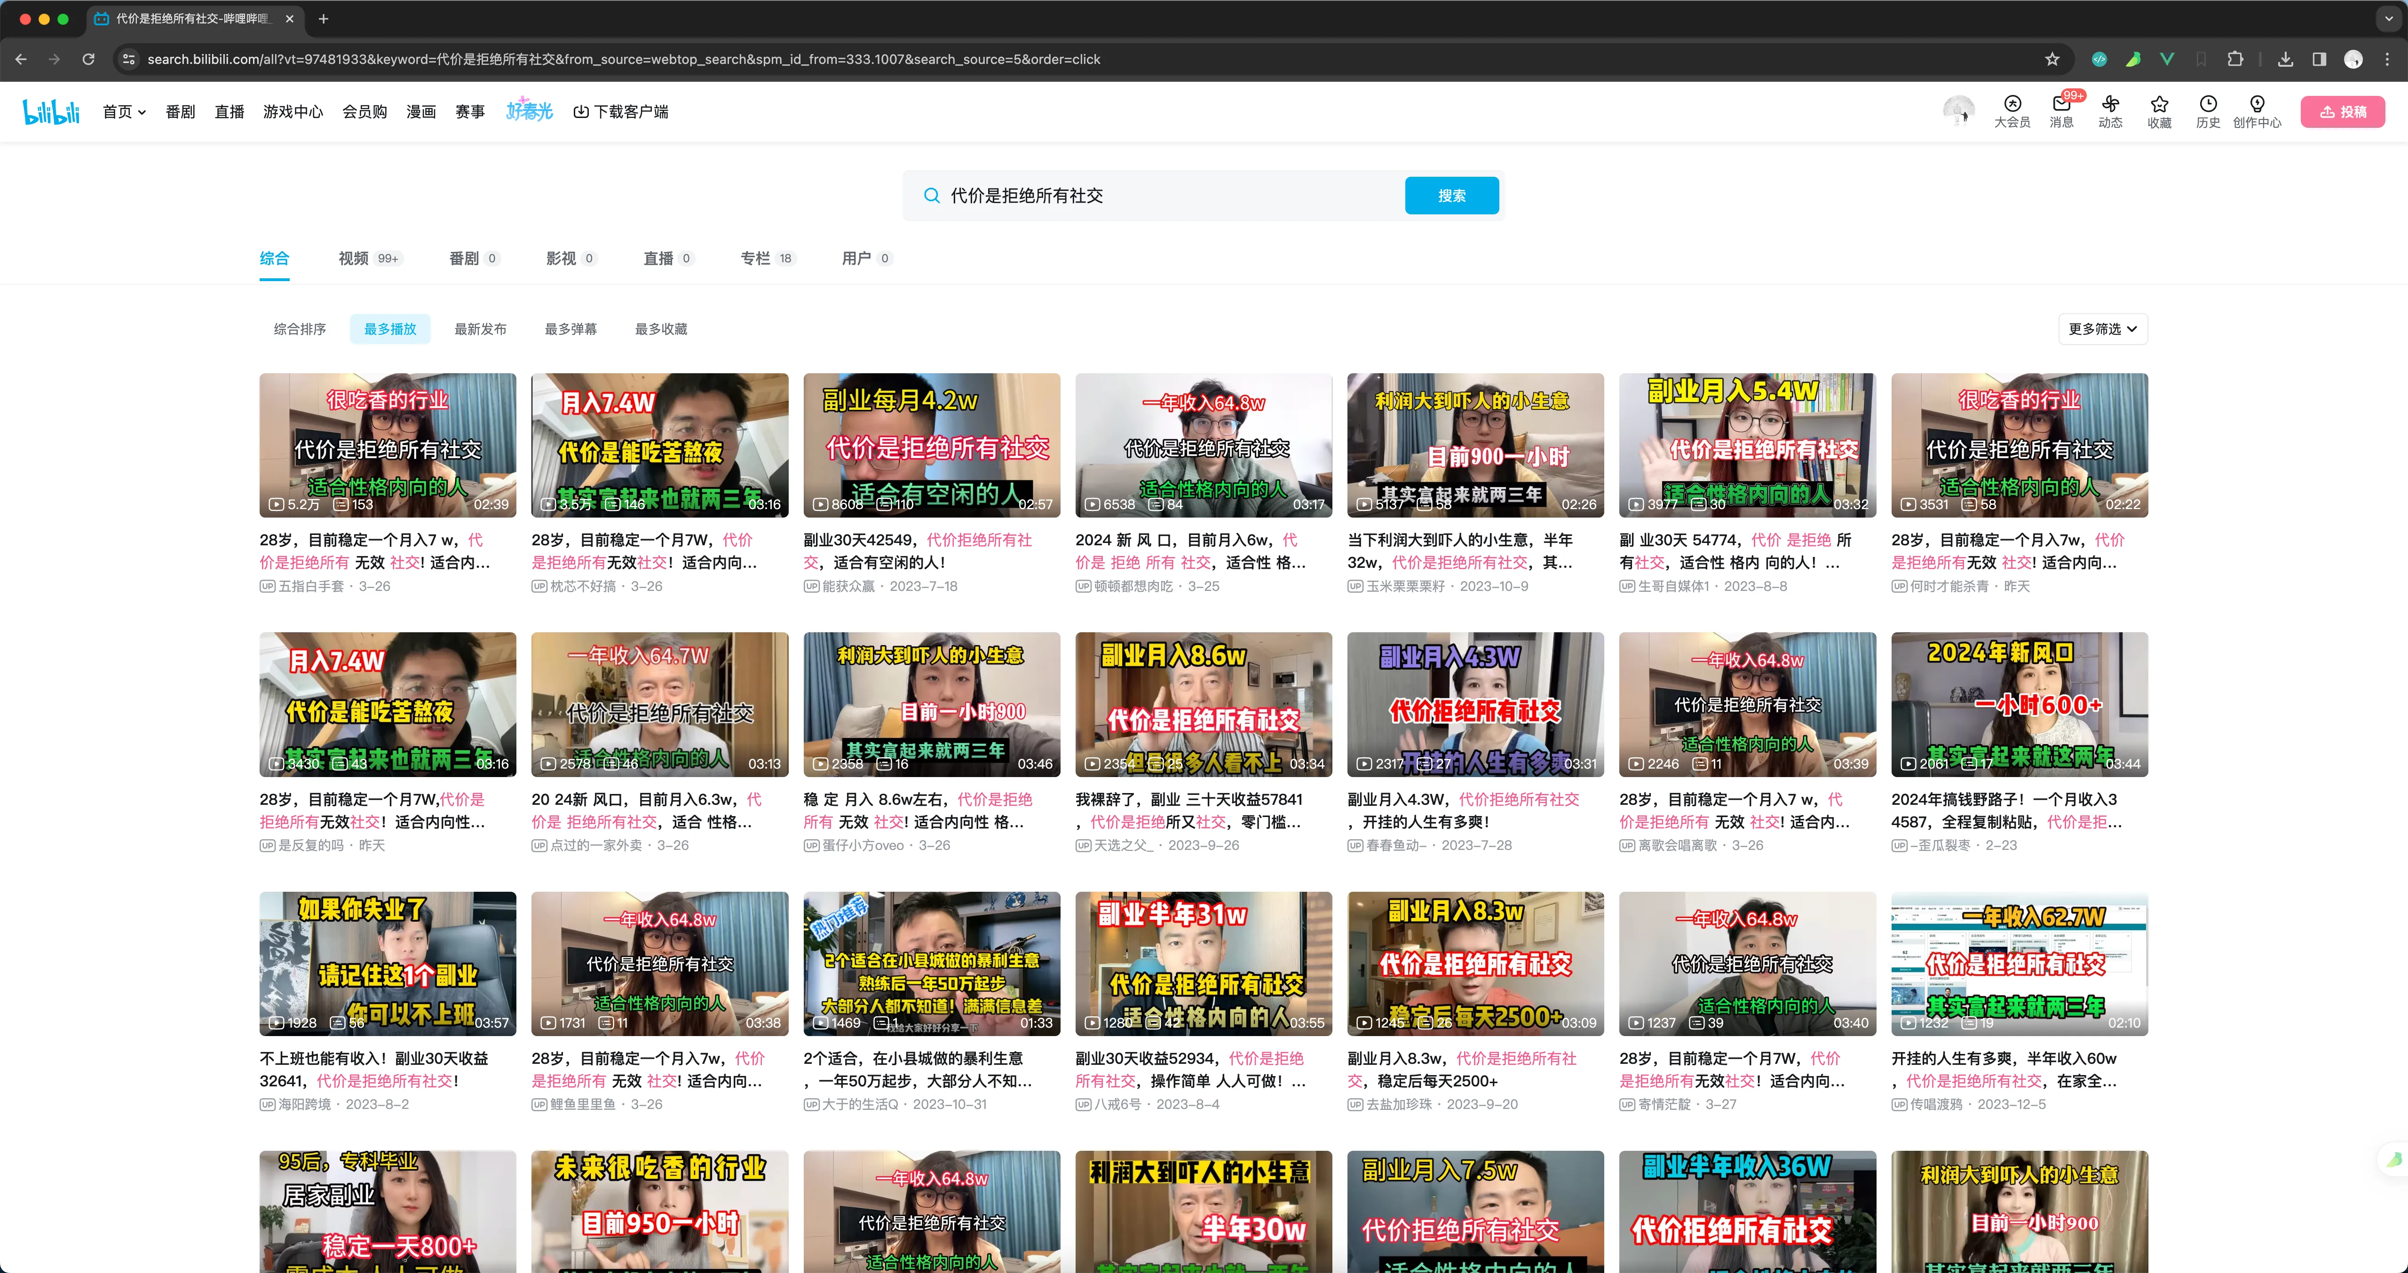Open video thumbnail 2024年新风口
2408x1273 pixels.
point(2019,704)
